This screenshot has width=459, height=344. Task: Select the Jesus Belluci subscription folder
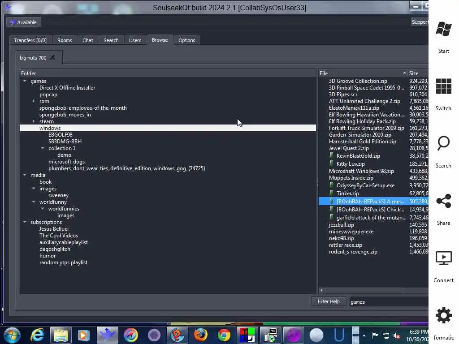pos(54,229)
